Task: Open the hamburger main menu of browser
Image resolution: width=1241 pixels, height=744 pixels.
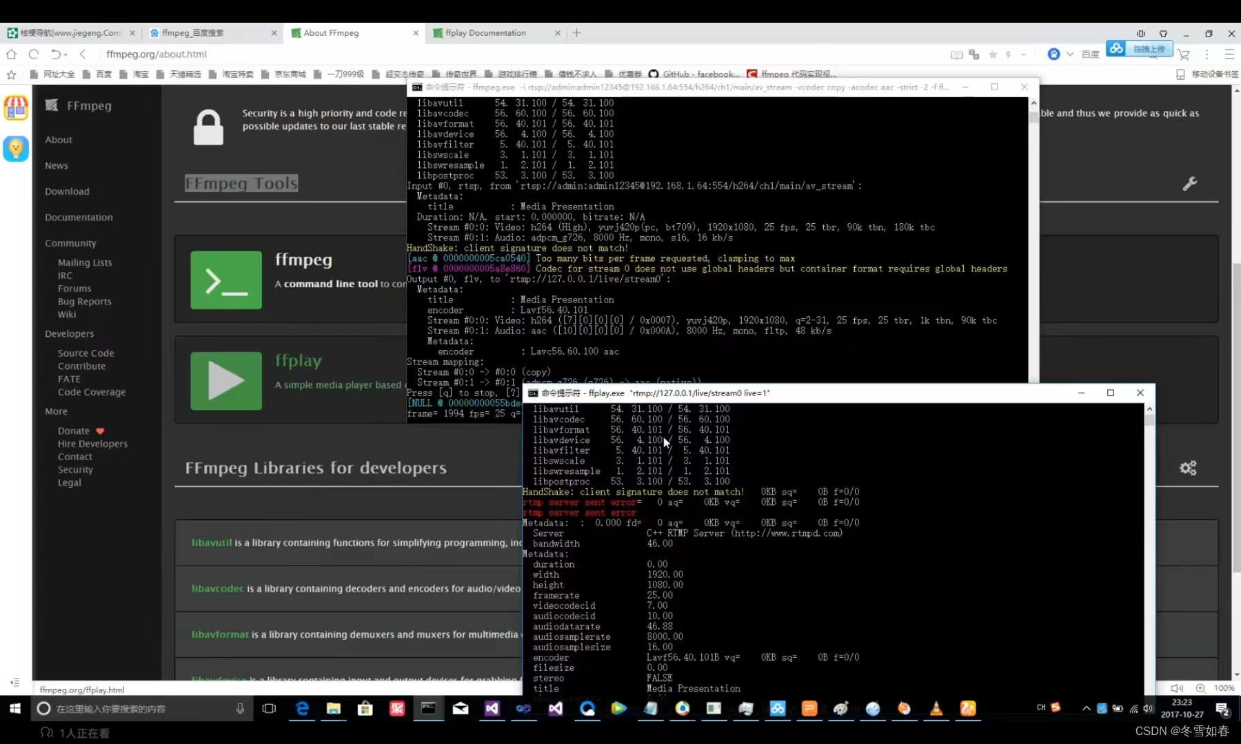Action: [x=1229, y=54]
